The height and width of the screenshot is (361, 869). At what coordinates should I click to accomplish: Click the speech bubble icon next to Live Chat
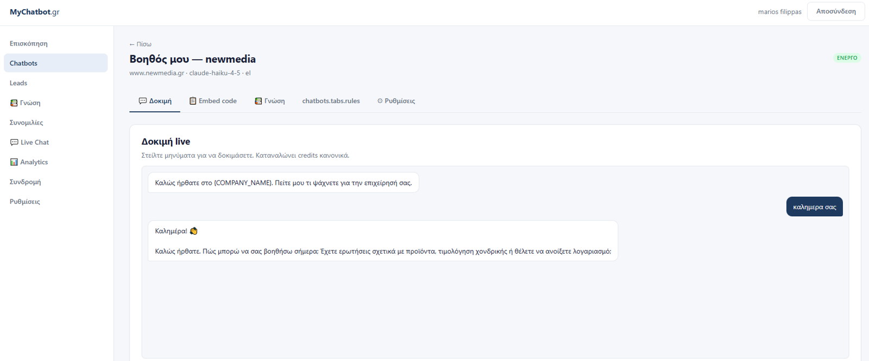[x=14, y=143]
